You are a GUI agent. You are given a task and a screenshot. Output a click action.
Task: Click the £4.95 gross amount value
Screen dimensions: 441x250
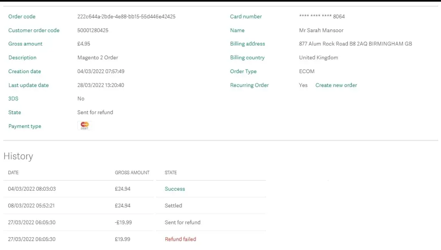[83, 44]
